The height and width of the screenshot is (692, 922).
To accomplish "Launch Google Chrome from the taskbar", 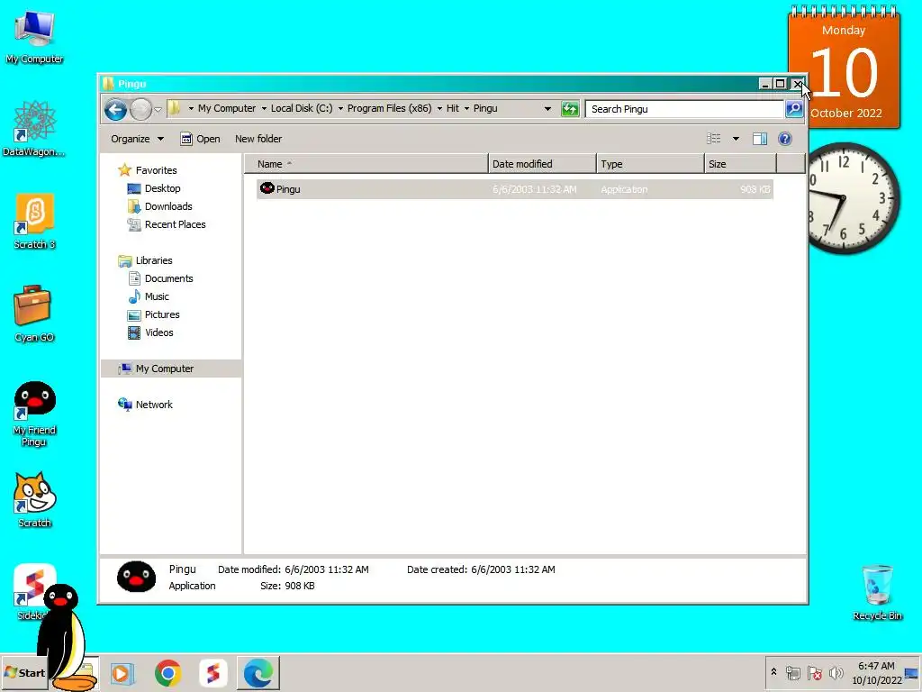I will pos(167,673).
